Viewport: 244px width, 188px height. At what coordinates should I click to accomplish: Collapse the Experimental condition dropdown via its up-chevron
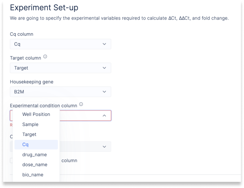[x=104, y=116]
